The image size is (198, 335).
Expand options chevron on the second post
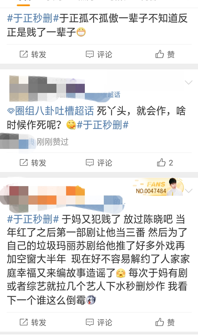[189, 82]
